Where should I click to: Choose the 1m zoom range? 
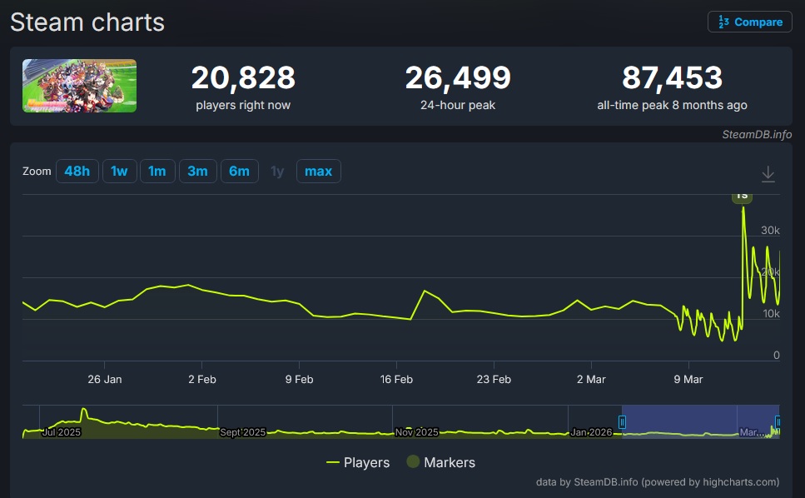coord(157,171)
